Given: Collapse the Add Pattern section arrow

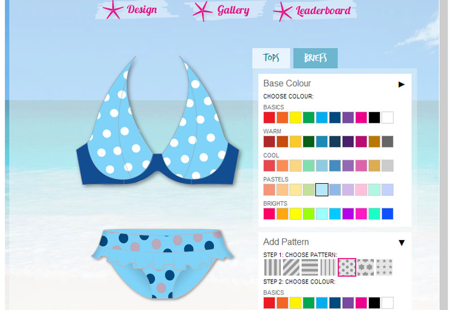Looking at the screenshot, I should 401,243.
